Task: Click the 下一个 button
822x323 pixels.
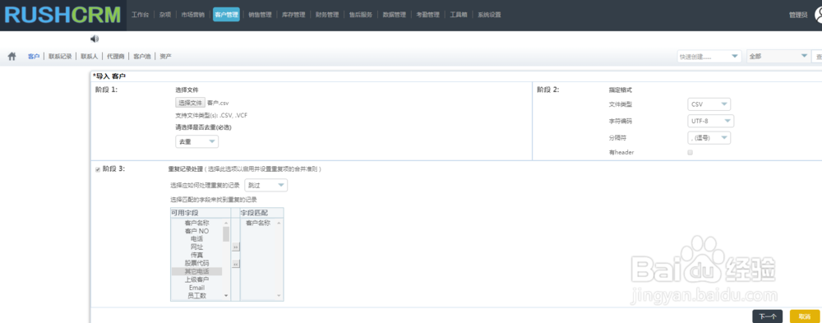Action: 768,316
